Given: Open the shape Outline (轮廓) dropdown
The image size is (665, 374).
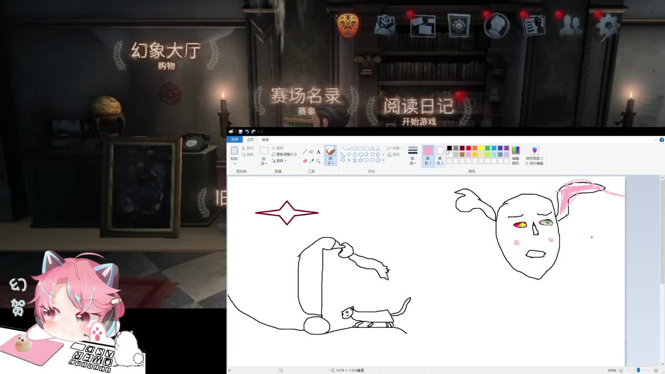Looking at the screenshot, I should [396, 148].
